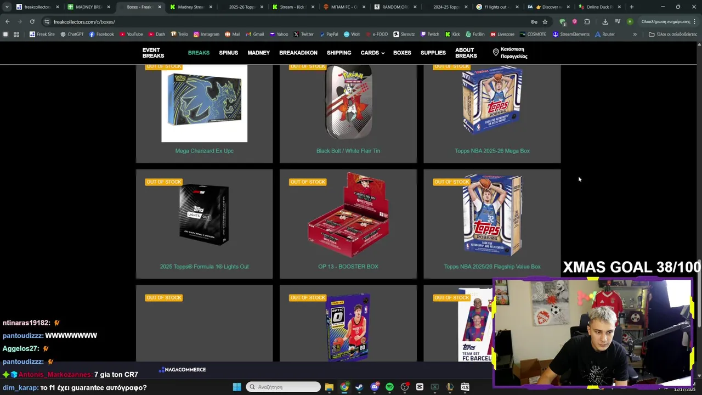The height and width of the screenshot is (395, 702).
Task: Open the Yahoo bookmark
Action: (x=279, y=34)
